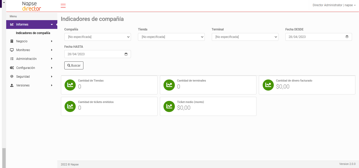Click the Compañía field label
The image size is (359, 168).
[x=71, y=29]
